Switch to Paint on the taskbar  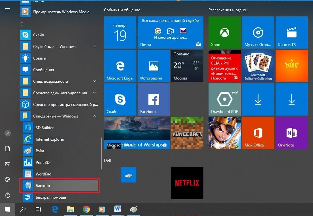[133, 209]
